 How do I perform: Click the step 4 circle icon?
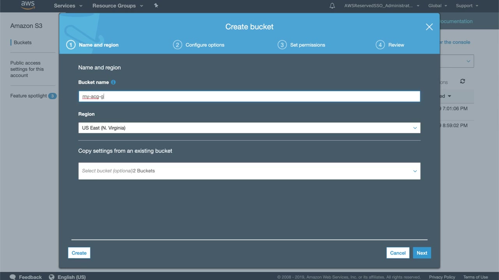pos(380,45)
